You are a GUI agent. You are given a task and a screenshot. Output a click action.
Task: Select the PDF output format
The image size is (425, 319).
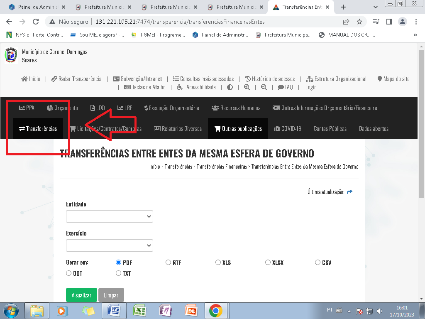pyautogui.click(x=118, y=263)
